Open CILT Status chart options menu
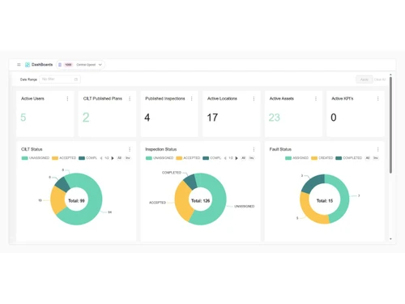 pyautogui.click(x=130, y=149)
